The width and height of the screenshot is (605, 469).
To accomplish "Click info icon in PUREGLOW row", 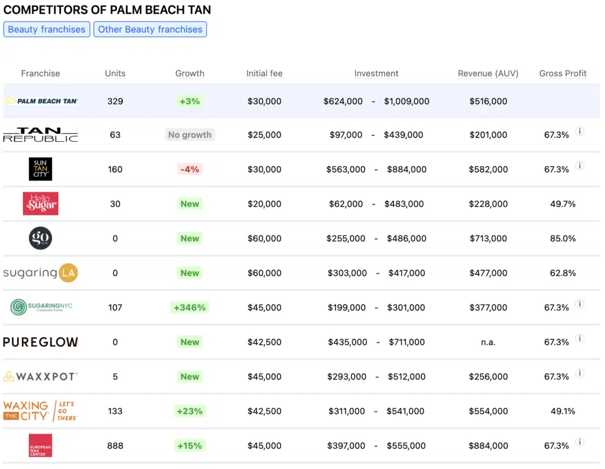I will 580,338.
